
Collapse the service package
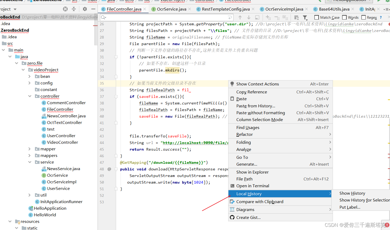click(x=30, y=162)
